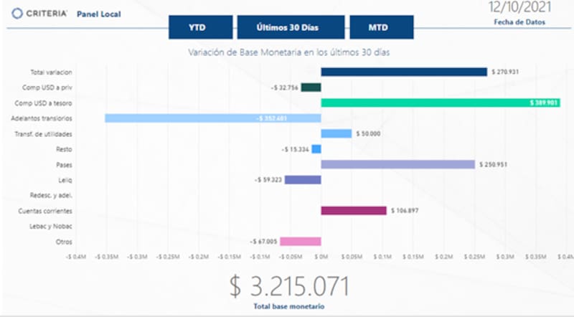Image resolution: width=574 pixels, height=317 pixels.
Task: Click the Pases lavender bar
Action: click(397, 164)
